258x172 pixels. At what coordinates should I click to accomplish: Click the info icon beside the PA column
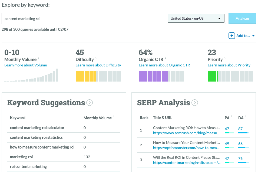(232, 116)
